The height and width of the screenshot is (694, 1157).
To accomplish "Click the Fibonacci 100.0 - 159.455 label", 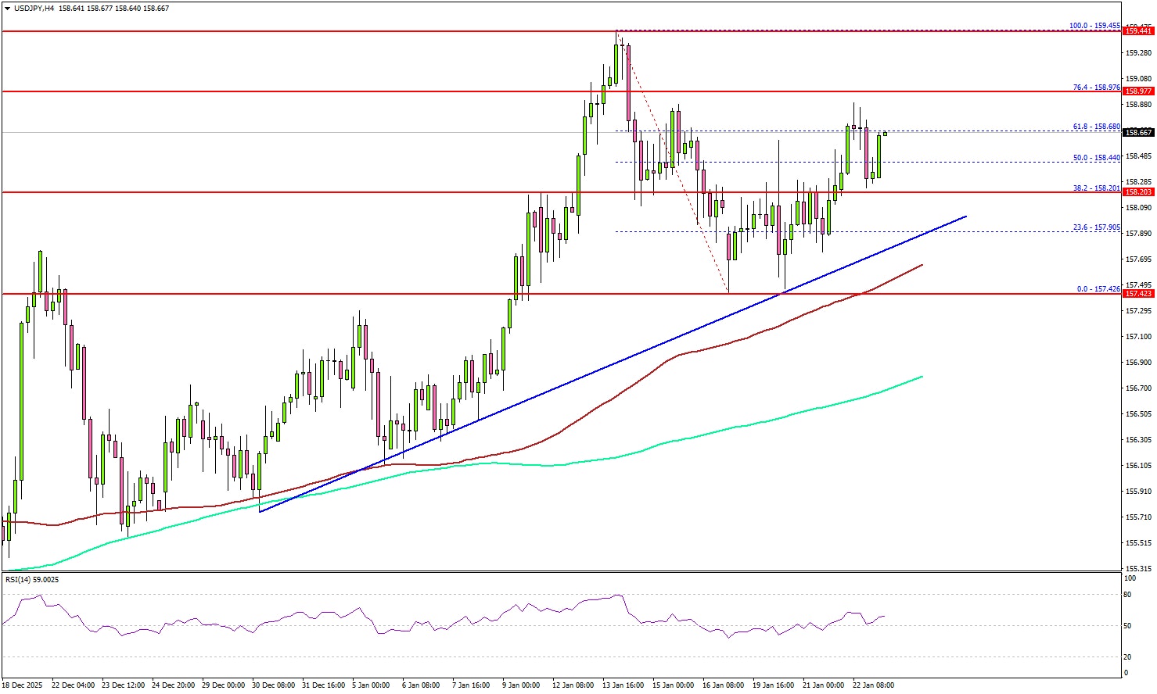I will point(1094,26).
